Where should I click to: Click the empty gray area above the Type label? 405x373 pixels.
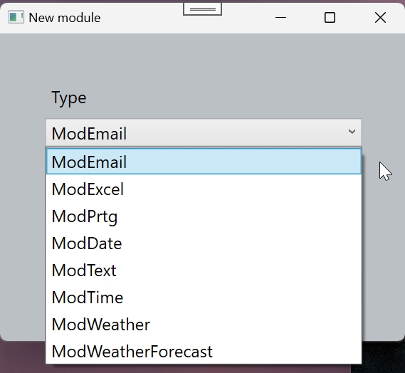click(x=201, y=59)
